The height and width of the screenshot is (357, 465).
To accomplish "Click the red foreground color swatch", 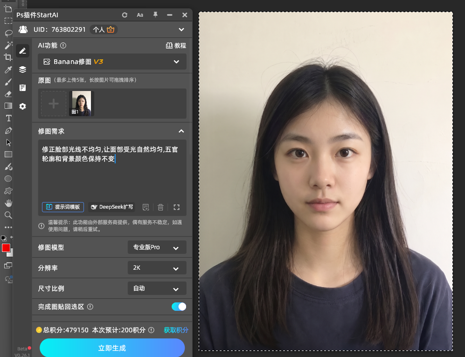I will pyautogui.click(x=6, y=248).
